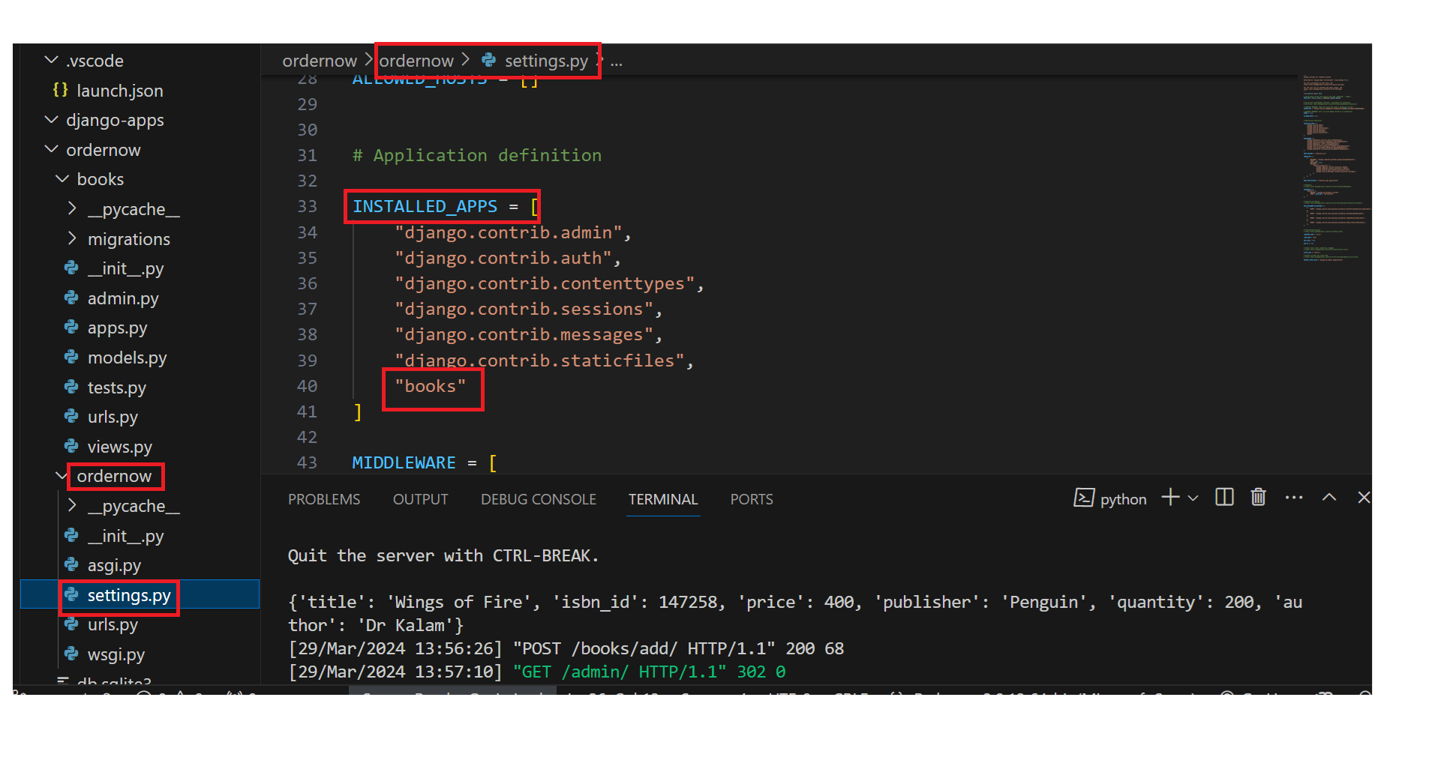This screenshot has height=775, width=1441.
Task: Open launch.json file
Action: click(120, 91)
